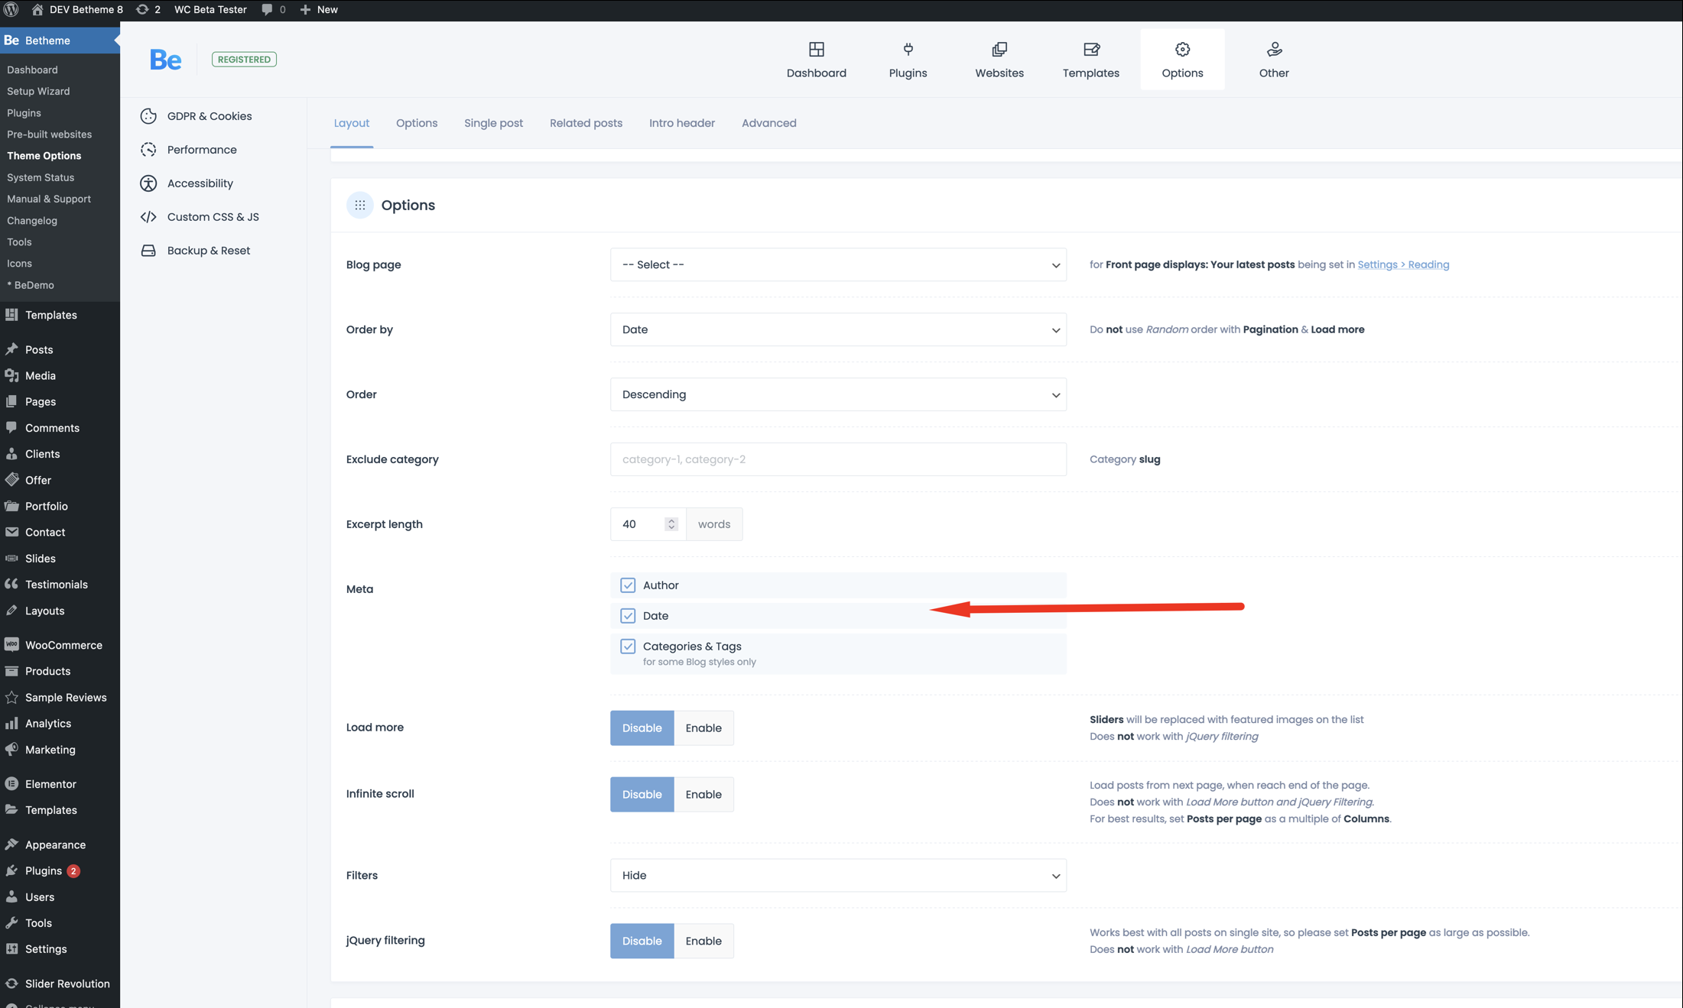The width and height of the screenshot is (1683, 1008).
Task: Open the Templates icon in Betheme header
Action: point(1091,50)
